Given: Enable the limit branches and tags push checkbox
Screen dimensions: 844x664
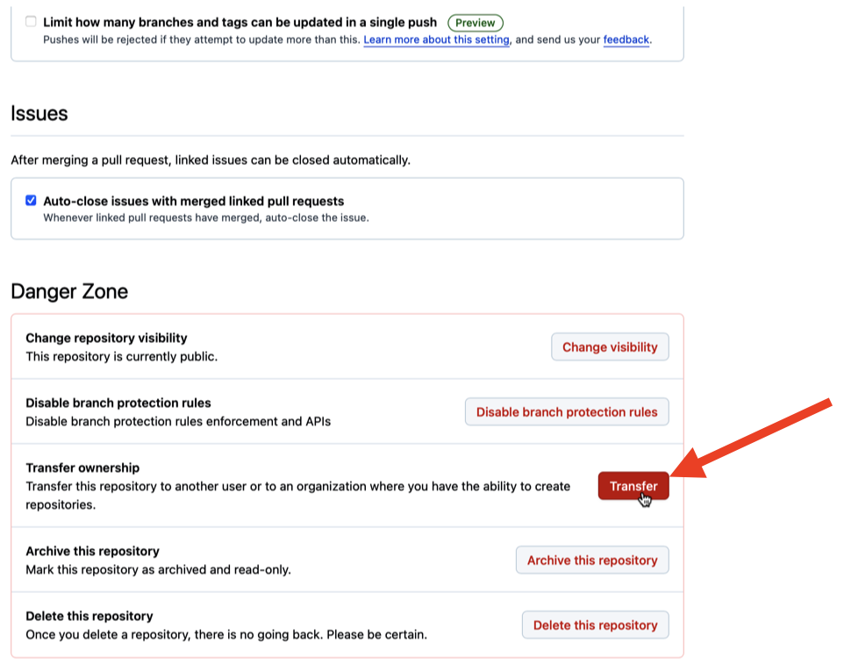Looking at the screenshot, I should (x=31, y=22).
